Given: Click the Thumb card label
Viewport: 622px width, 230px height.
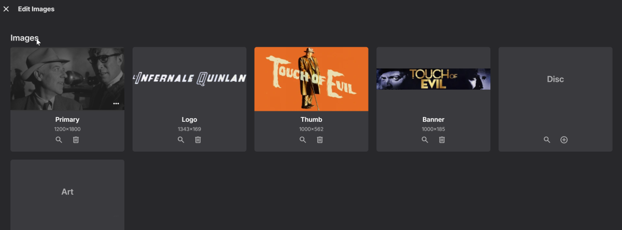Looking at the screenshot, I should click(312, 120).
